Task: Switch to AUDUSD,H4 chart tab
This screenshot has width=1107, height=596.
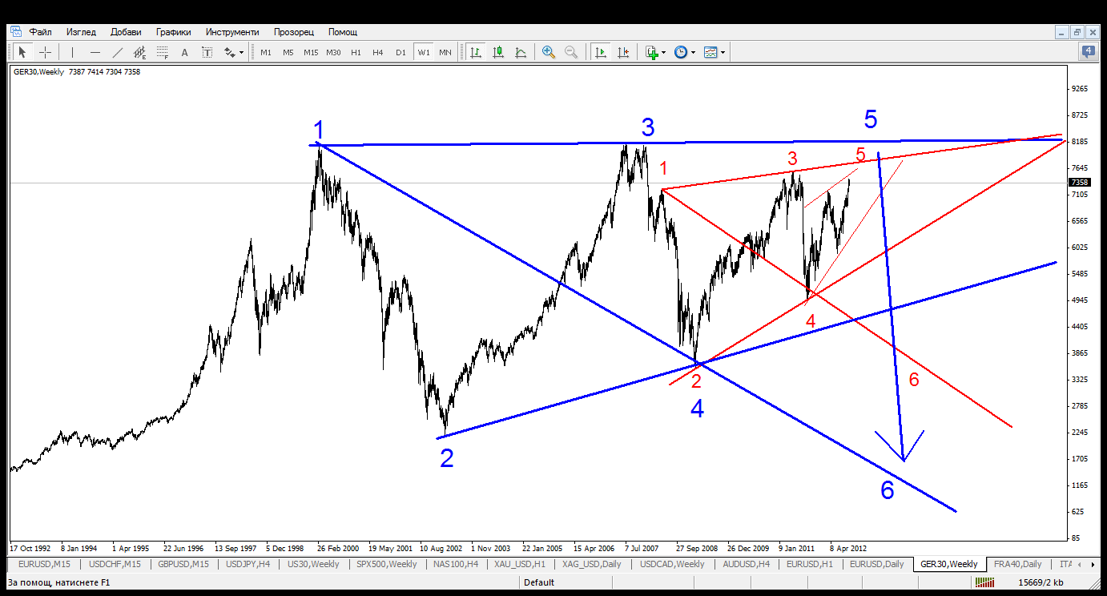Action: [748, 564]
